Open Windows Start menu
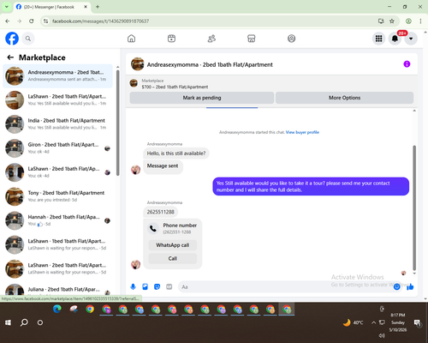This screenshot has width=428, height=343. [x=8, y=322]
